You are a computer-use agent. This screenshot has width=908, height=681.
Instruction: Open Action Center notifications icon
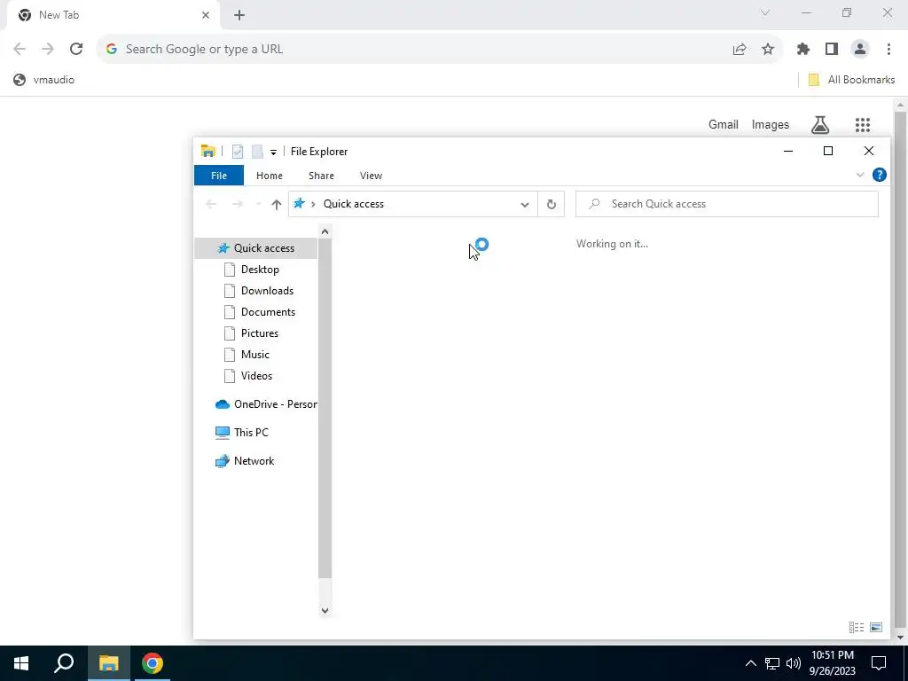tap(879, 663)
